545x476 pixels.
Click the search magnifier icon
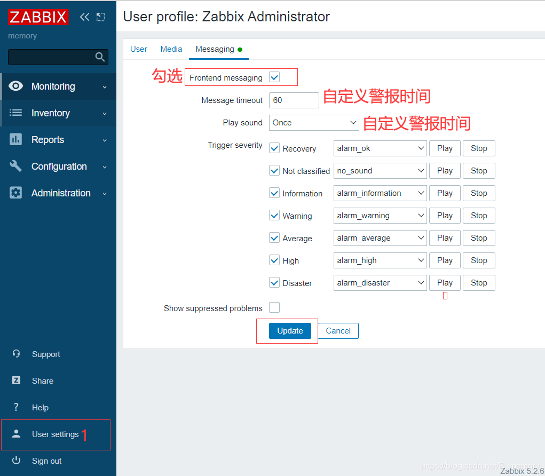click(x=100, y=57)
